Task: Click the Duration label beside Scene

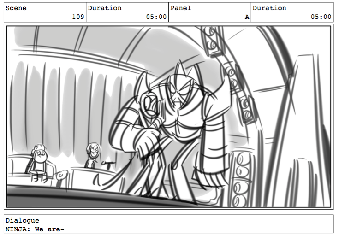Action: tap(105, 8)
